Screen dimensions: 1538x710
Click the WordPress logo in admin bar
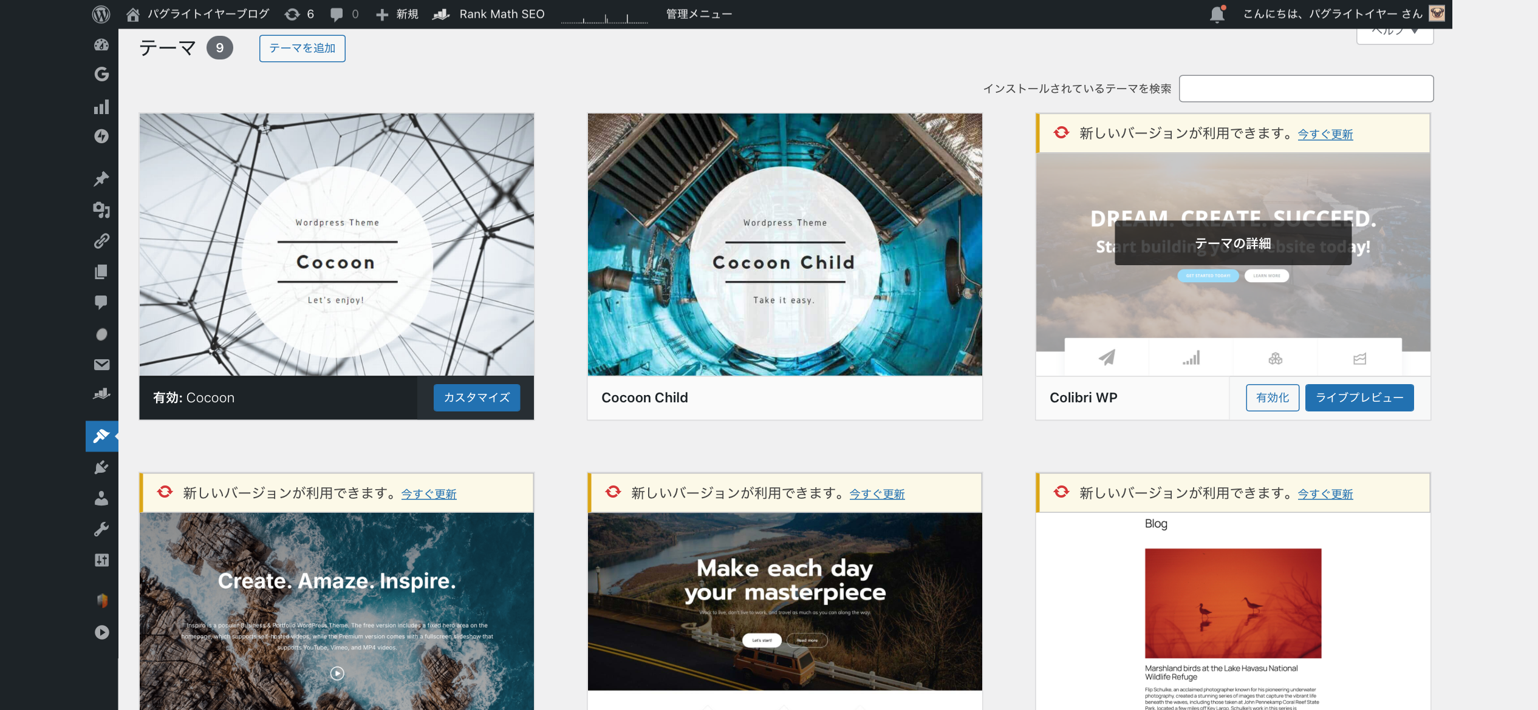coord(101,14)
